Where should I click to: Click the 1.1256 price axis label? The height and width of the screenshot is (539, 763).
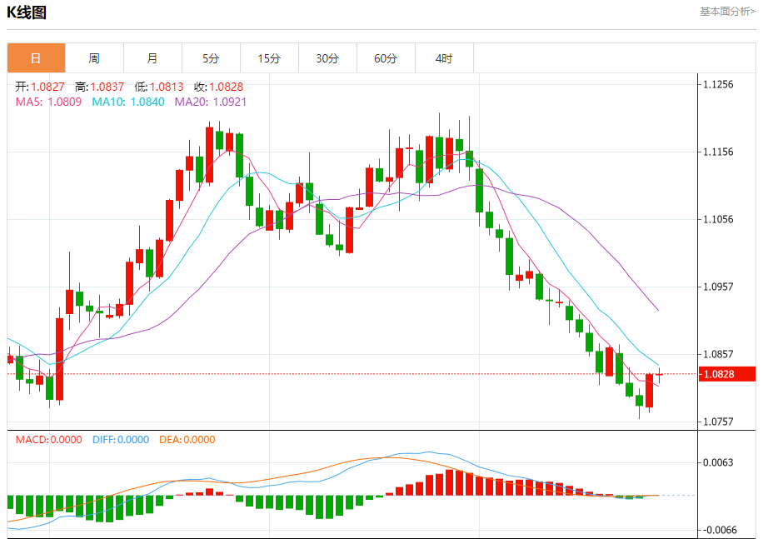pyautogui.click(x=719, y=84)
